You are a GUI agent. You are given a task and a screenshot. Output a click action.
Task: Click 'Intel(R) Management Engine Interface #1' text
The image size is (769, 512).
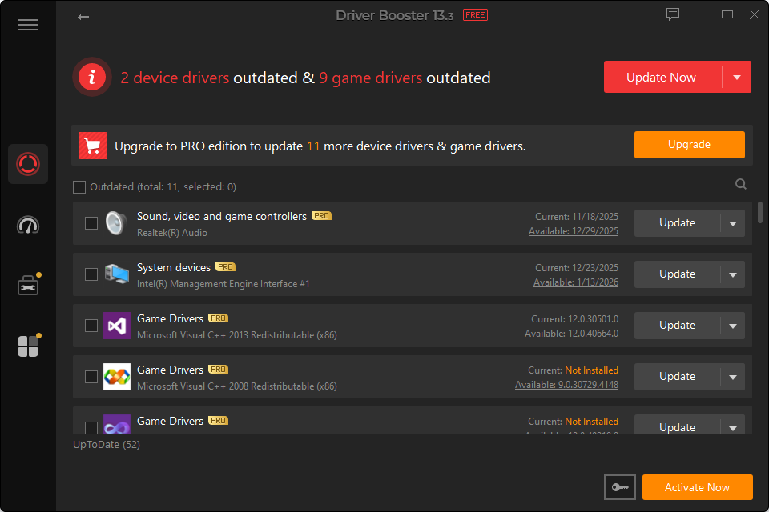223,284
